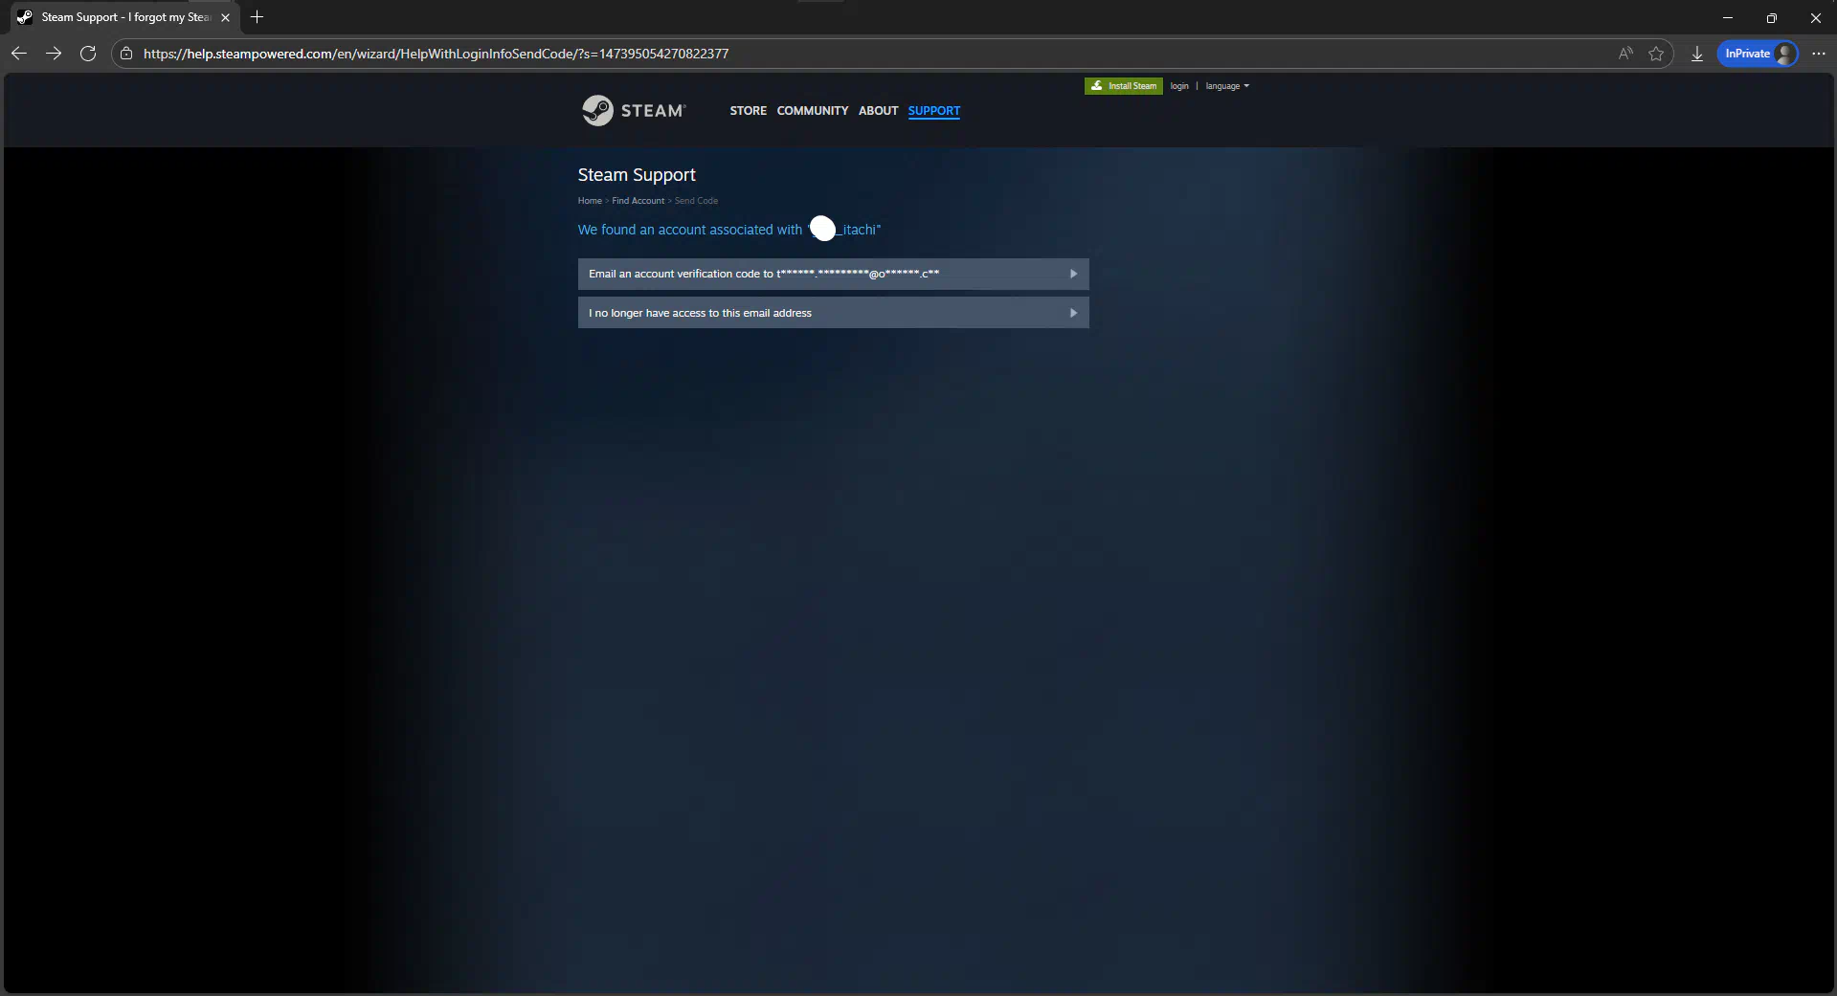Open the language dropdown
Image resolution: width=1837 pixels, height=996 pixels.
(x=1227, y=86)
